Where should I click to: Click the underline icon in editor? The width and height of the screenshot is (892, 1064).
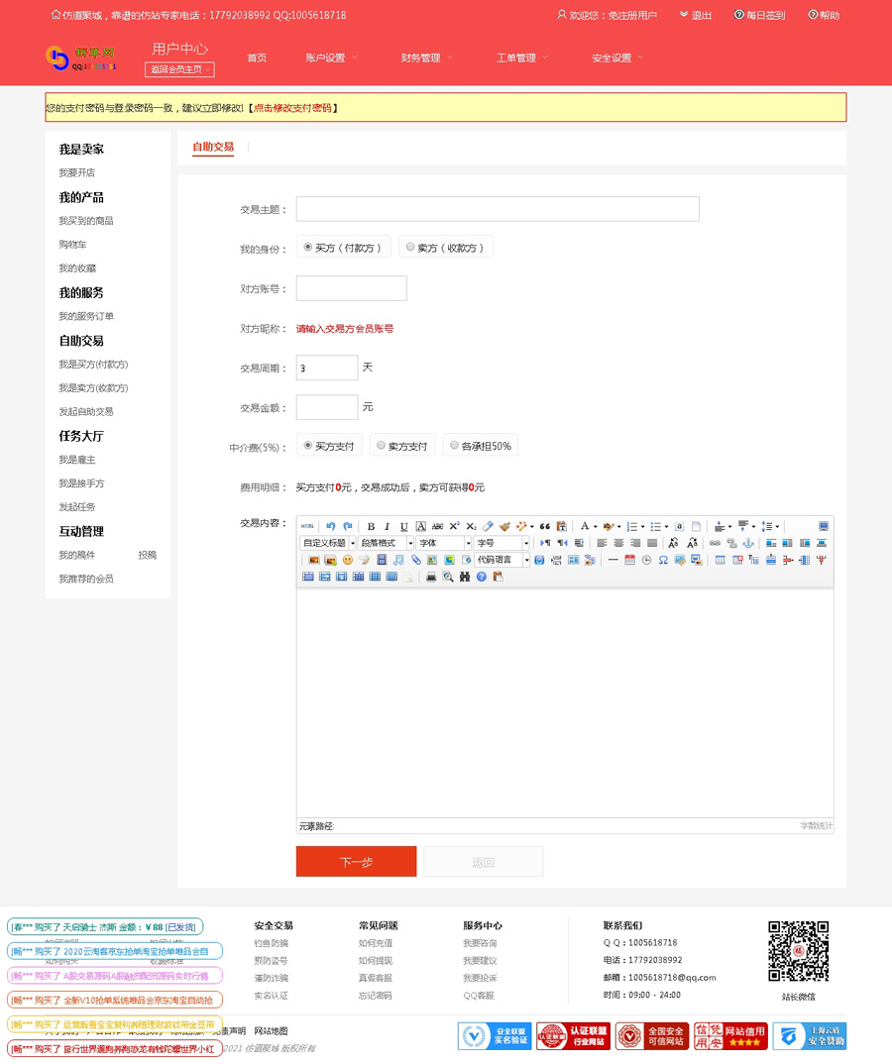click(403, 526)
